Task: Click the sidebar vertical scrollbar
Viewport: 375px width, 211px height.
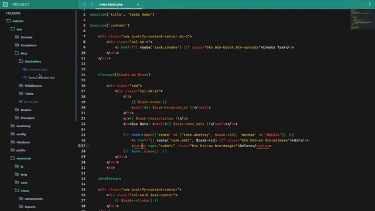Action: (76, 66)
